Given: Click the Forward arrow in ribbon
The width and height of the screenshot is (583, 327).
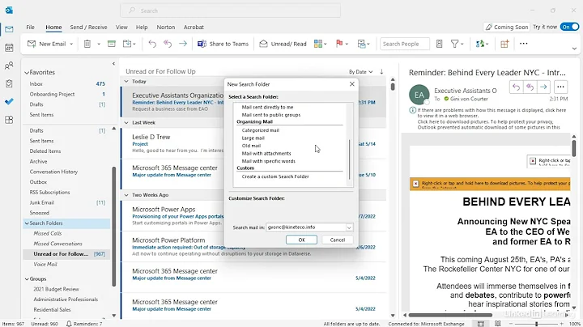Looking at the screenshot, I should coord(183,44).
